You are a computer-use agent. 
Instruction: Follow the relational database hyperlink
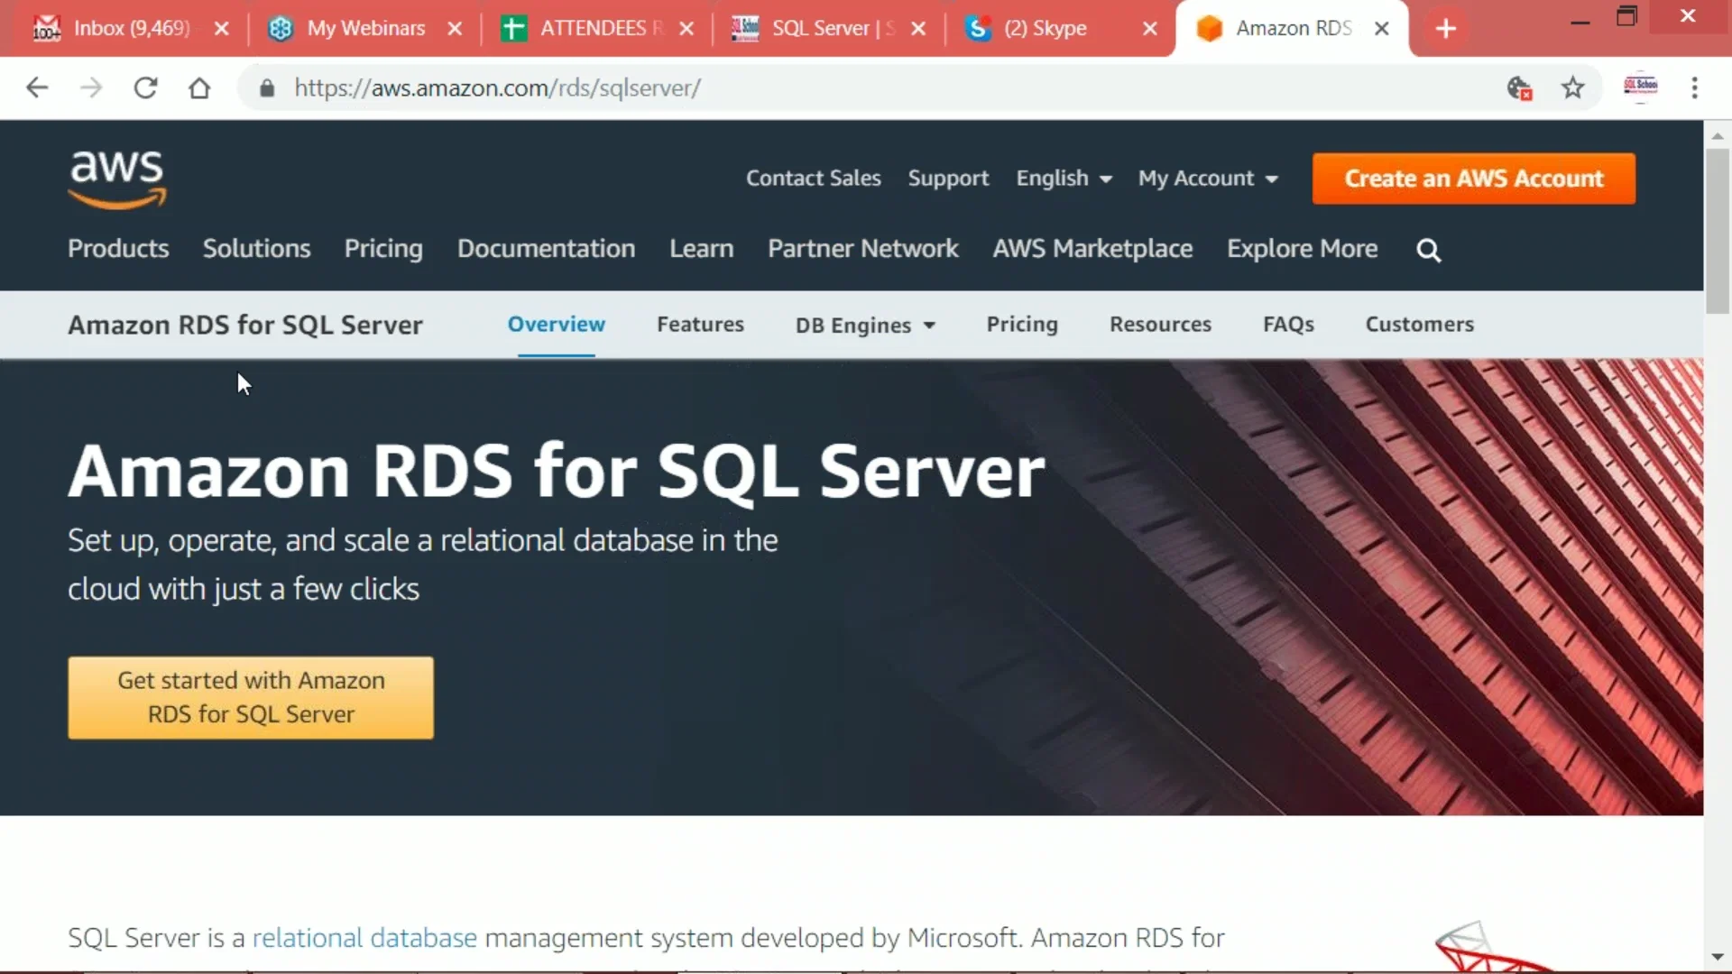pyautogui.click(x=364, y=938)
